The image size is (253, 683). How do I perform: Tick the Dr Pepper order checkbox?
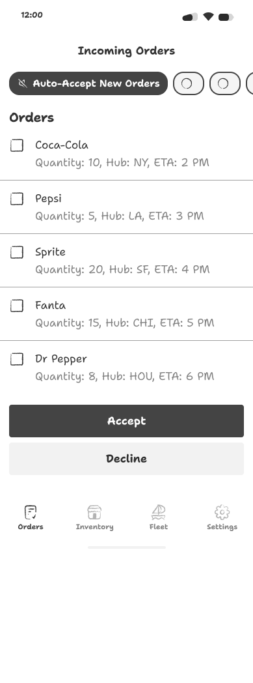tap(17, 359)
